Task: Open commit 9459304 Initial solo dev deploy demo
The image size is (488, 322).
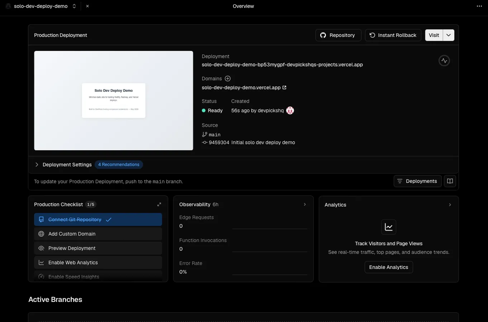Action: pos(252,142)
